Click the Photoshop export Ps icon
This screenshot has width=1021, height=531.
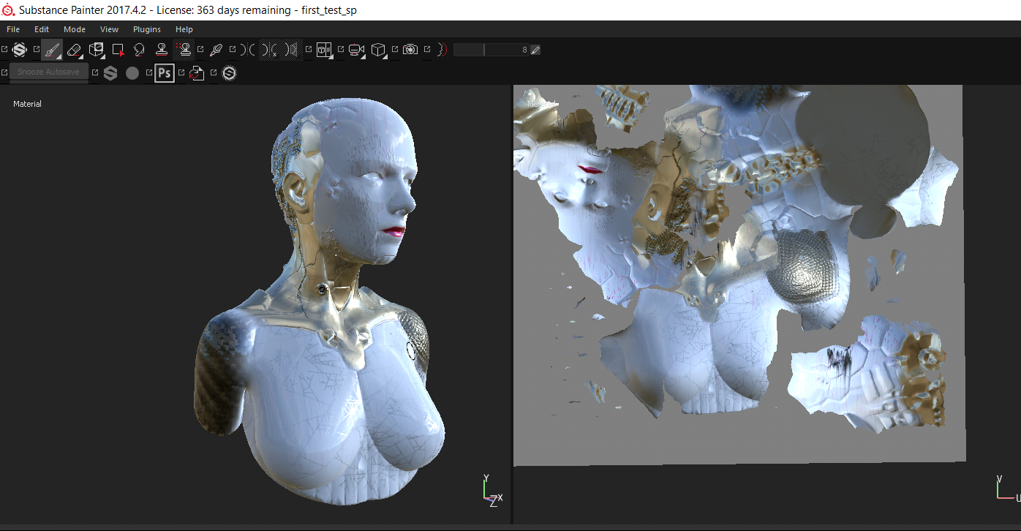click(165, 73)
